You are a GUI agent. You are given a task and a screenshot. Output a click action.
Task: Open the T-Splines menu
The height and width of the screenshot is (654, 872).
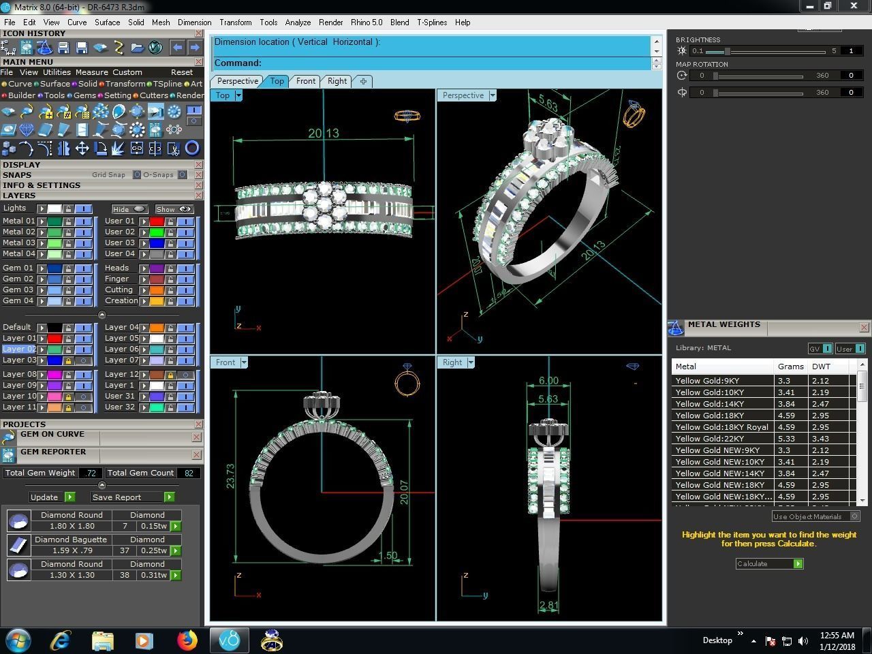pyautogui.click(x=432, y=22)
